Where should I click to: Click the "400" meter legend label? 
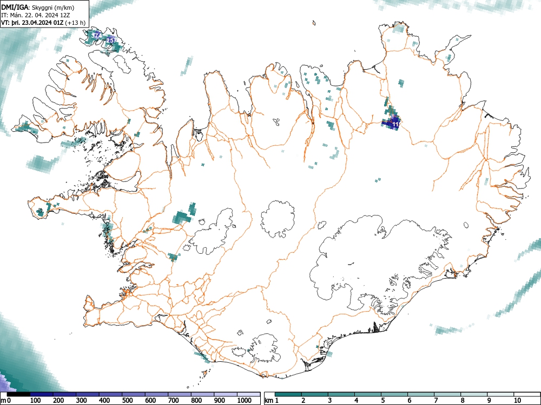click(104, 401)
